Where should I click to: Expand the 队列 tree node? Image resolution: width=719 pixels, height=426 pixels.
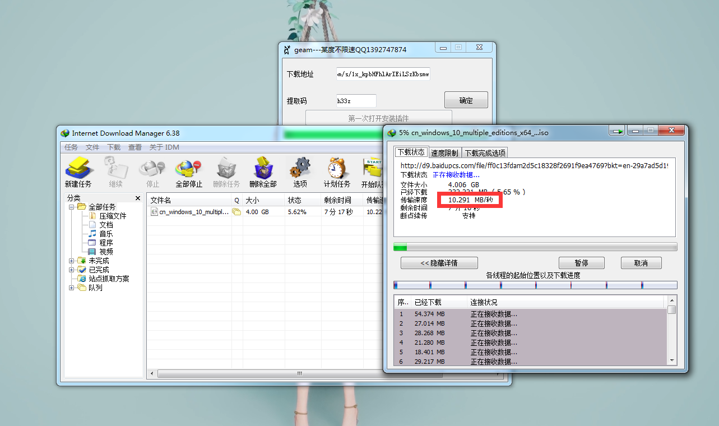click(x=72, y=288)
